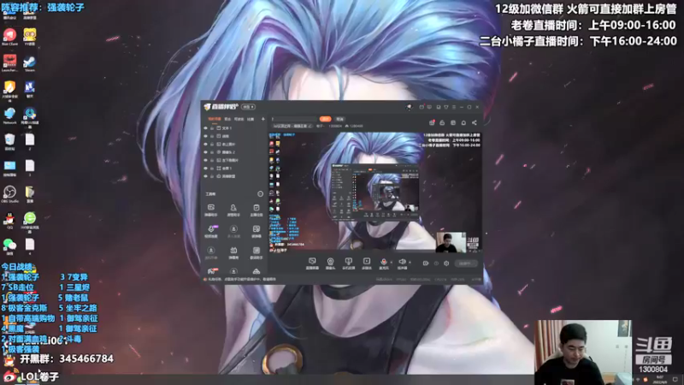Add a new scene with plus icon
The width and height of the screenshot is (684, 385).
[x=262, y=119]
